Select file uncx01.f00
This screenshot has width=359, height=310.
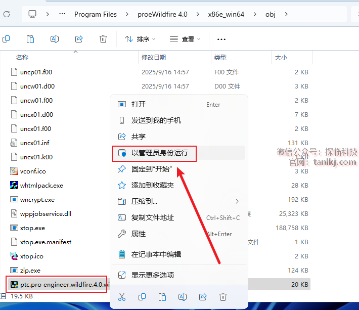36,128
